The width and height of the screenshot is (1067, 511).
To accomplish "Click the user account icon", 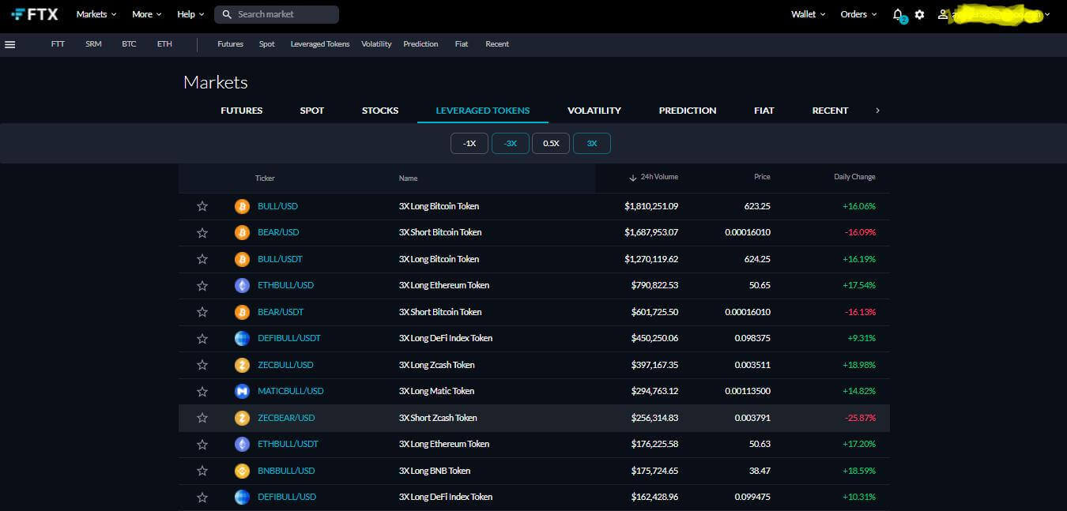I will pyautogui.click(x=942, y=14).
